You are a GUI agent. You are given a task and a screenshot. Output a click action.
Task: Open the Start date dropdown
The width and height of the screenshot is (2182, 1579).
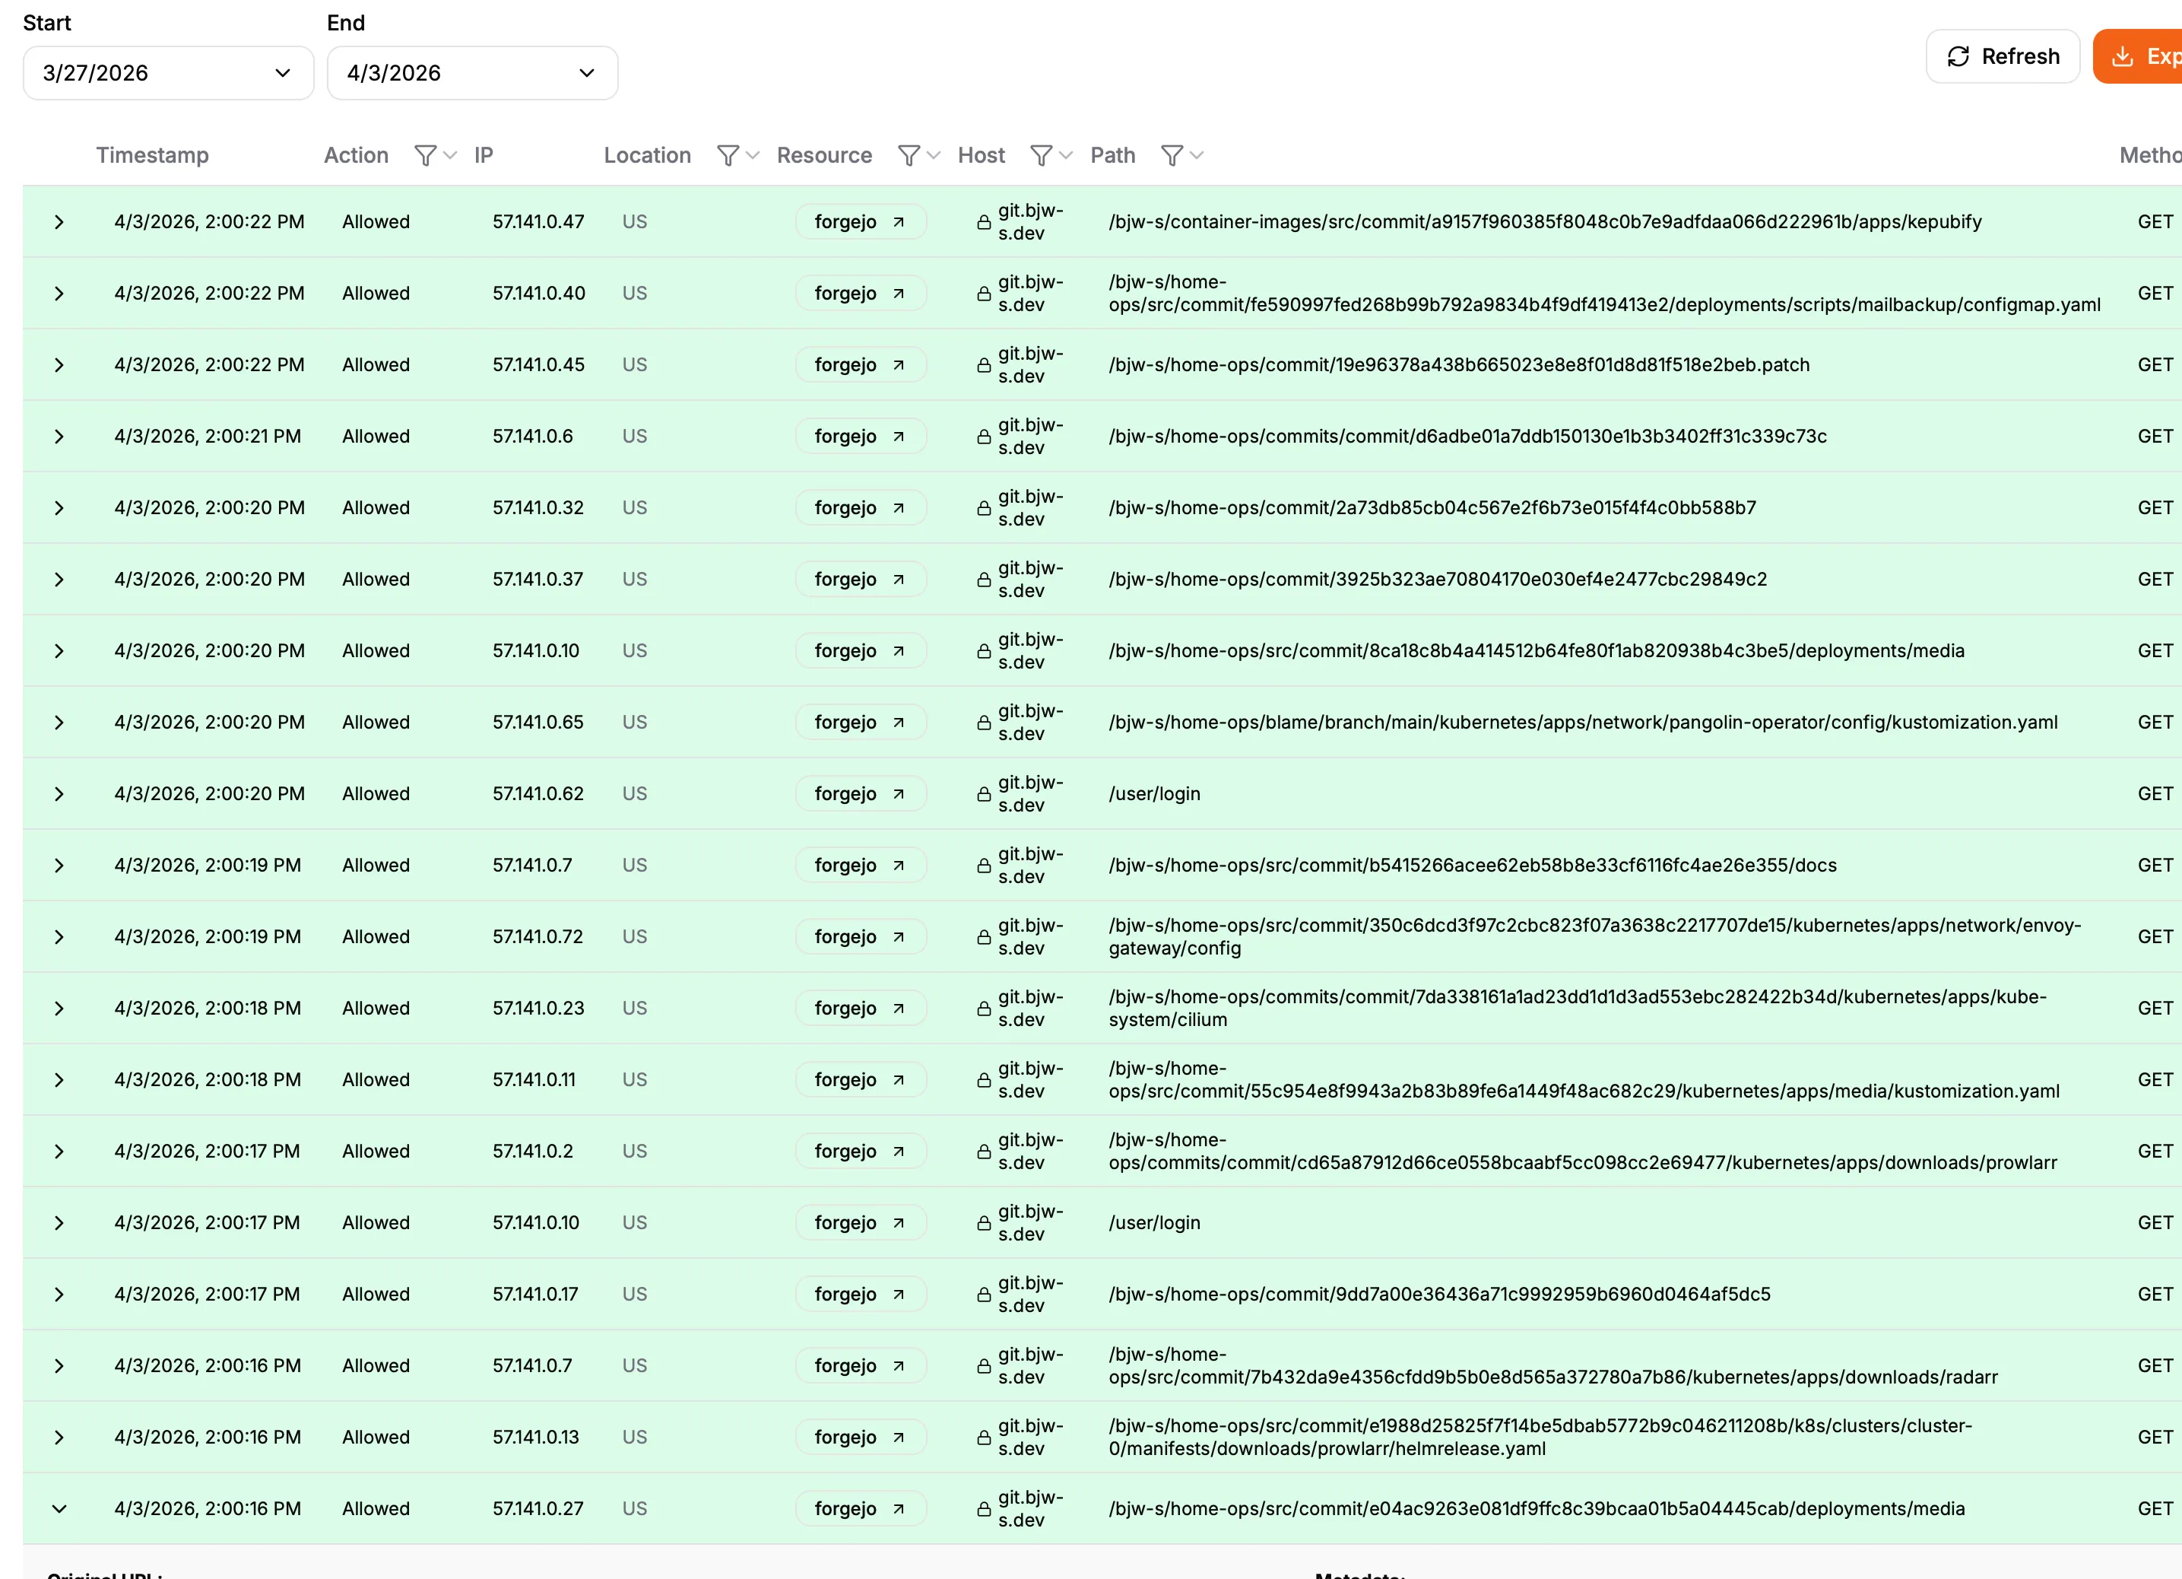point(168,73)
